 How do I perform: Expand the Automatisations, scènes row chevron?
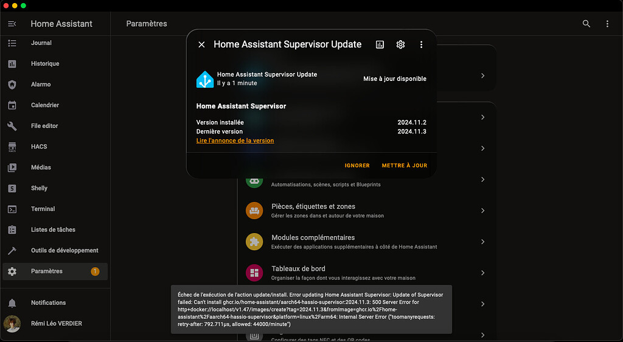tap(482, 180)
